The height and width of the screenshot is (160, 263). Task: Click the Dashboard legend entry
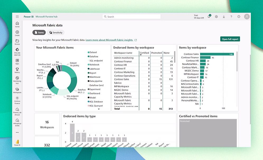pyautogui.click(x=94, y=93)
